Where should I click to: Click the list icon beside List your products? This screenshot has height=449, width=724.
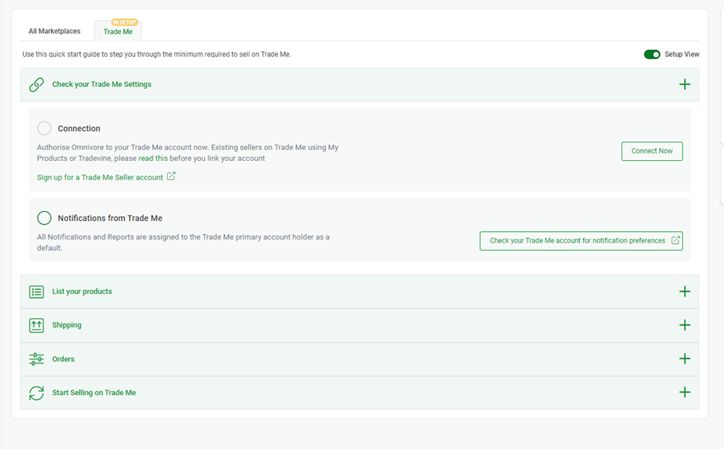36,292
